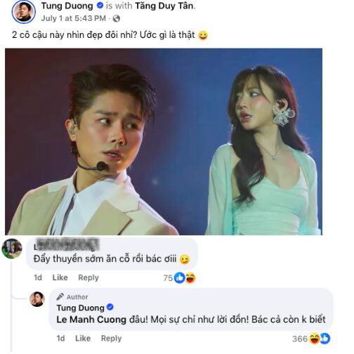Like Tung Duong's author reply
The width and height of the screenshot is (354, 354).
coord(83,339)
